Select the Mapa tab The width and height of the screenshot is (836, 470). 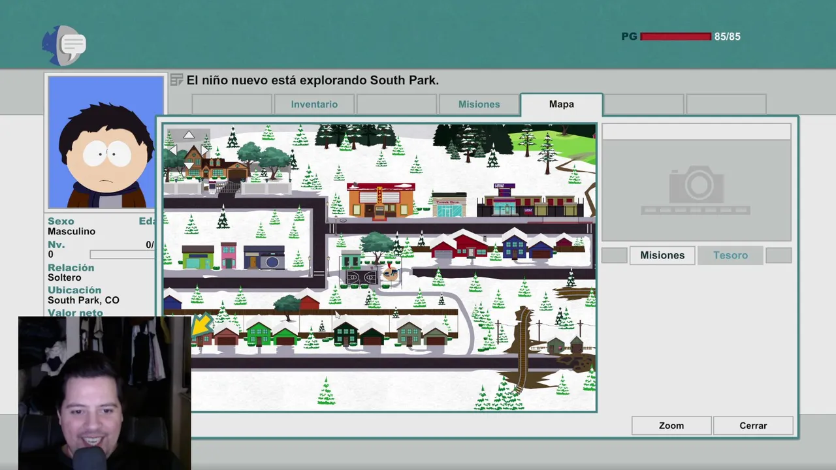point(562,104)
